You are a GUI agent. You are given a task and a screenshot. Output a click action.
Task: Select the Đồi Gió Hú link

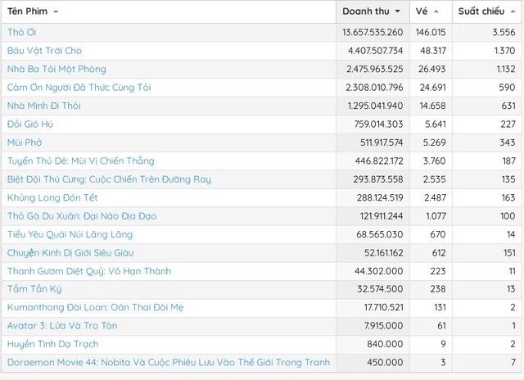(x=30, y=124)
